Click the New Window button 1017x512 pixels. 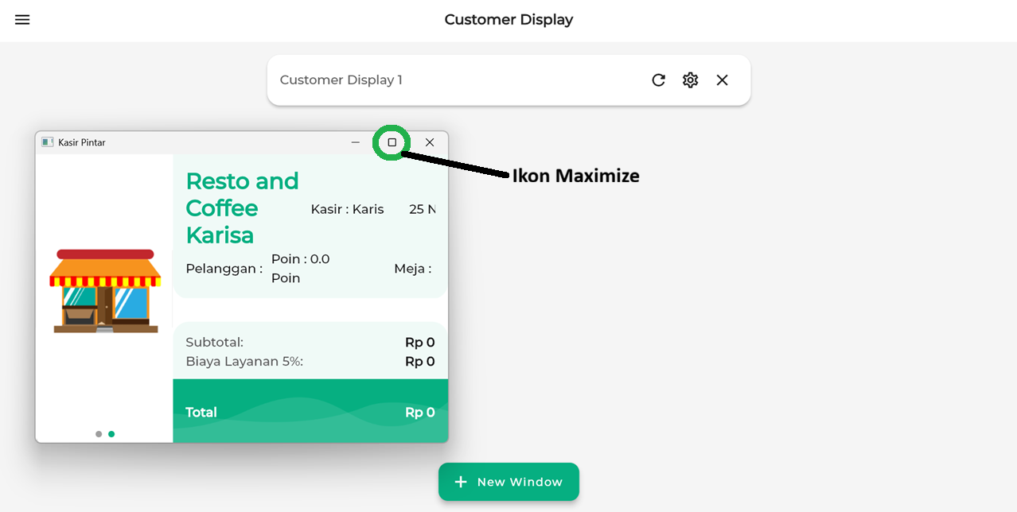pyautogui.click(x=509, y=482)
